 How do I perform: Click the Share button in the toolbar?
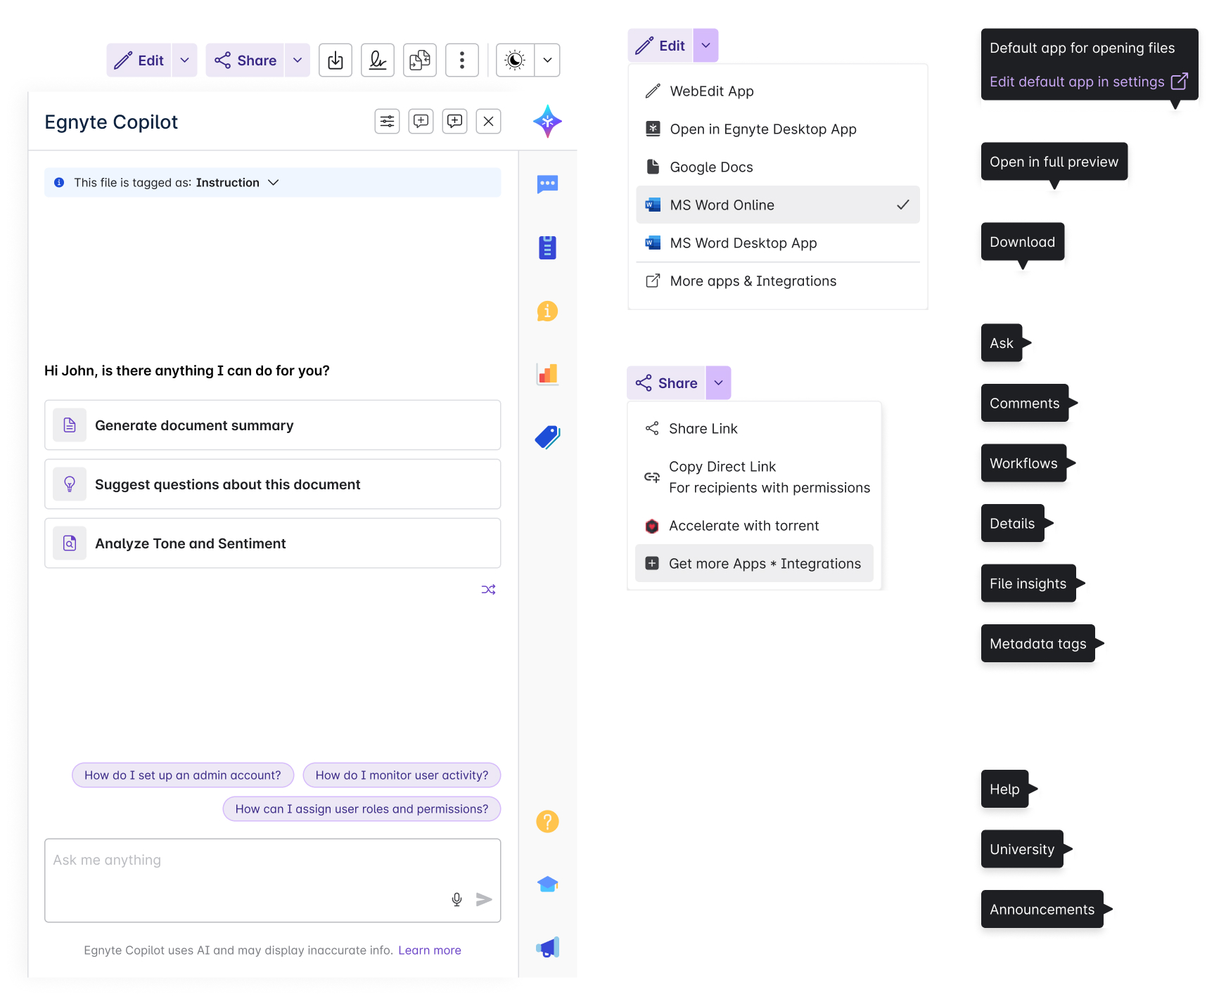pyautogui.click(x=245, y=60)
